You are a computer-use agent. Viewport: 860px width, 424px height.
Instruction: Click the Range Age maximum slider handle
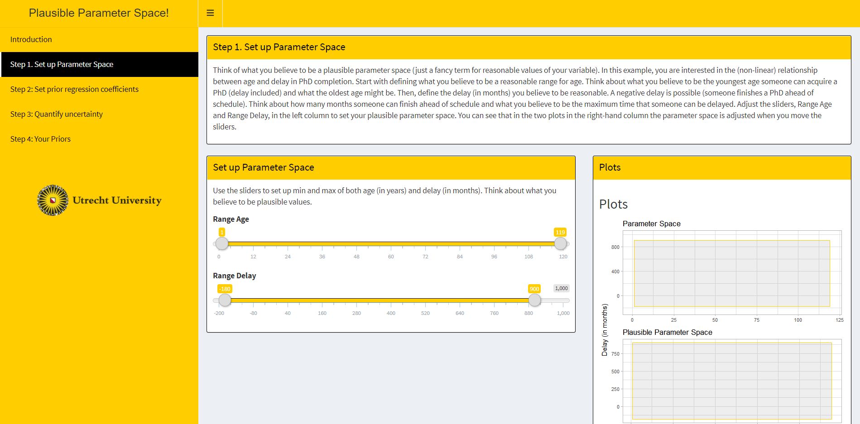(x=560, y=243)
